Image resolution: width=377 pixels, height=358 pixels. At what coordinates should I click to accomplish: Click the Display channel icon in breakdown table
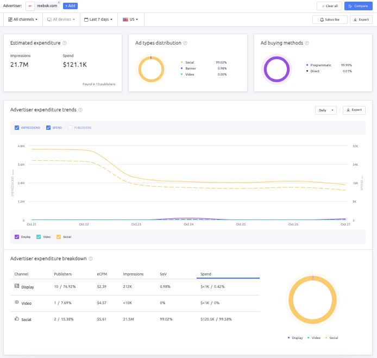17,286
